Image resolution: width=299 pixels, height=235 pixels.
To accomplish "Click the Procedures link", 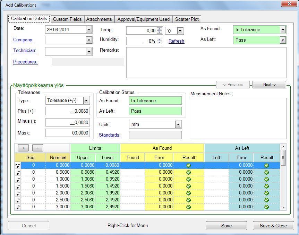I will [25, 62].
